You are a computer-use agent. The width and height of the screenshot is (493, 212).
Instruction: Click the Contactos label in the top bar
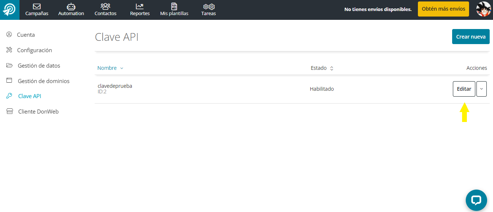(105, 14)
